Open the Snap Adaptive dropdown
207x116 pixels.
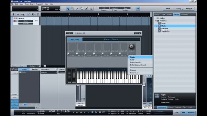pyautogui.click(x=114, y=8)
